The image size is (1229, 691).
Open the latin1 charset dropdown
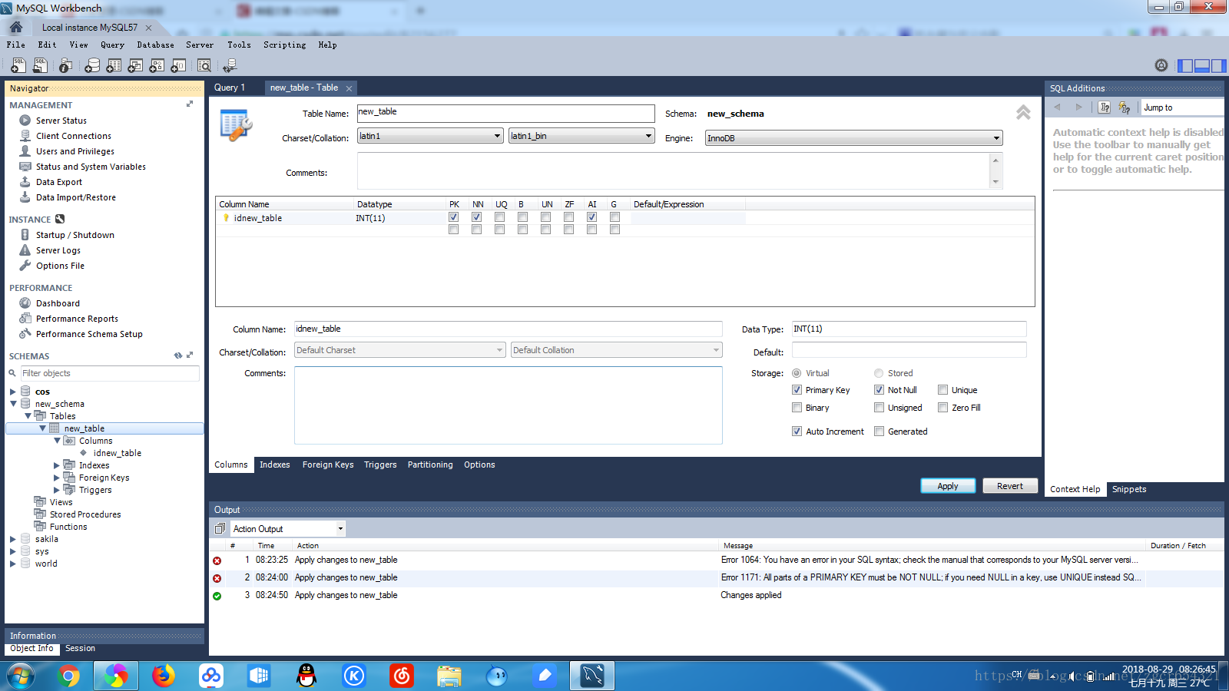[x=430, y=136]
